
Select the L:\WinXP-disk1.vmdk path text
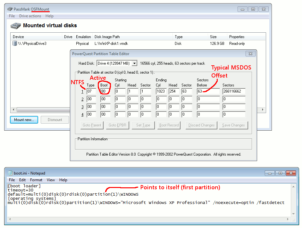click(x=111, y=44)
